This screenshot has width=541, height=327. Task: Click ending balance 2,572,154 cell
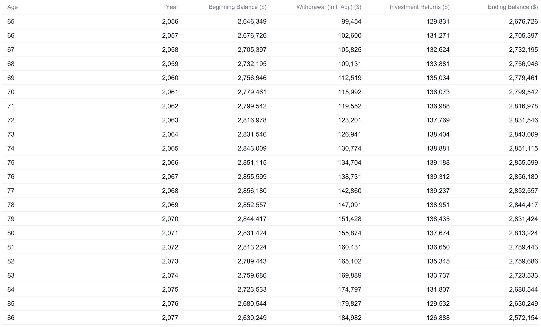[x=523, y=318]
